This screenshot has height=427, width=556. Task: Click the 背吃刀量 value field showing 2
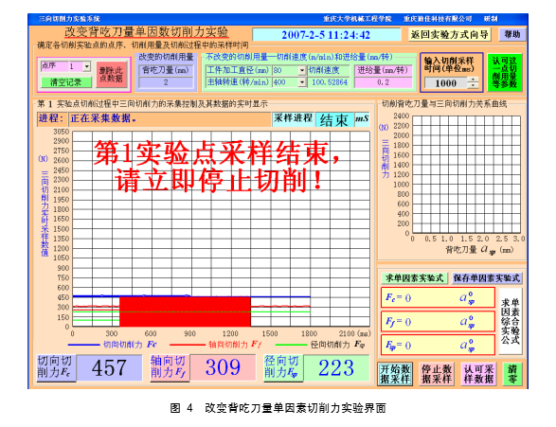click(166, 82)
